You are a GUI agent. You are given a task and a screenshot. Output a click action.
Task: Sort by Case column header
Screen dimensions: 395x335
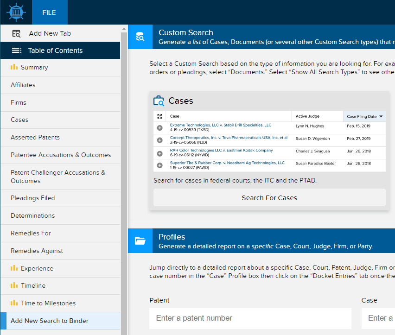(175, 116)
